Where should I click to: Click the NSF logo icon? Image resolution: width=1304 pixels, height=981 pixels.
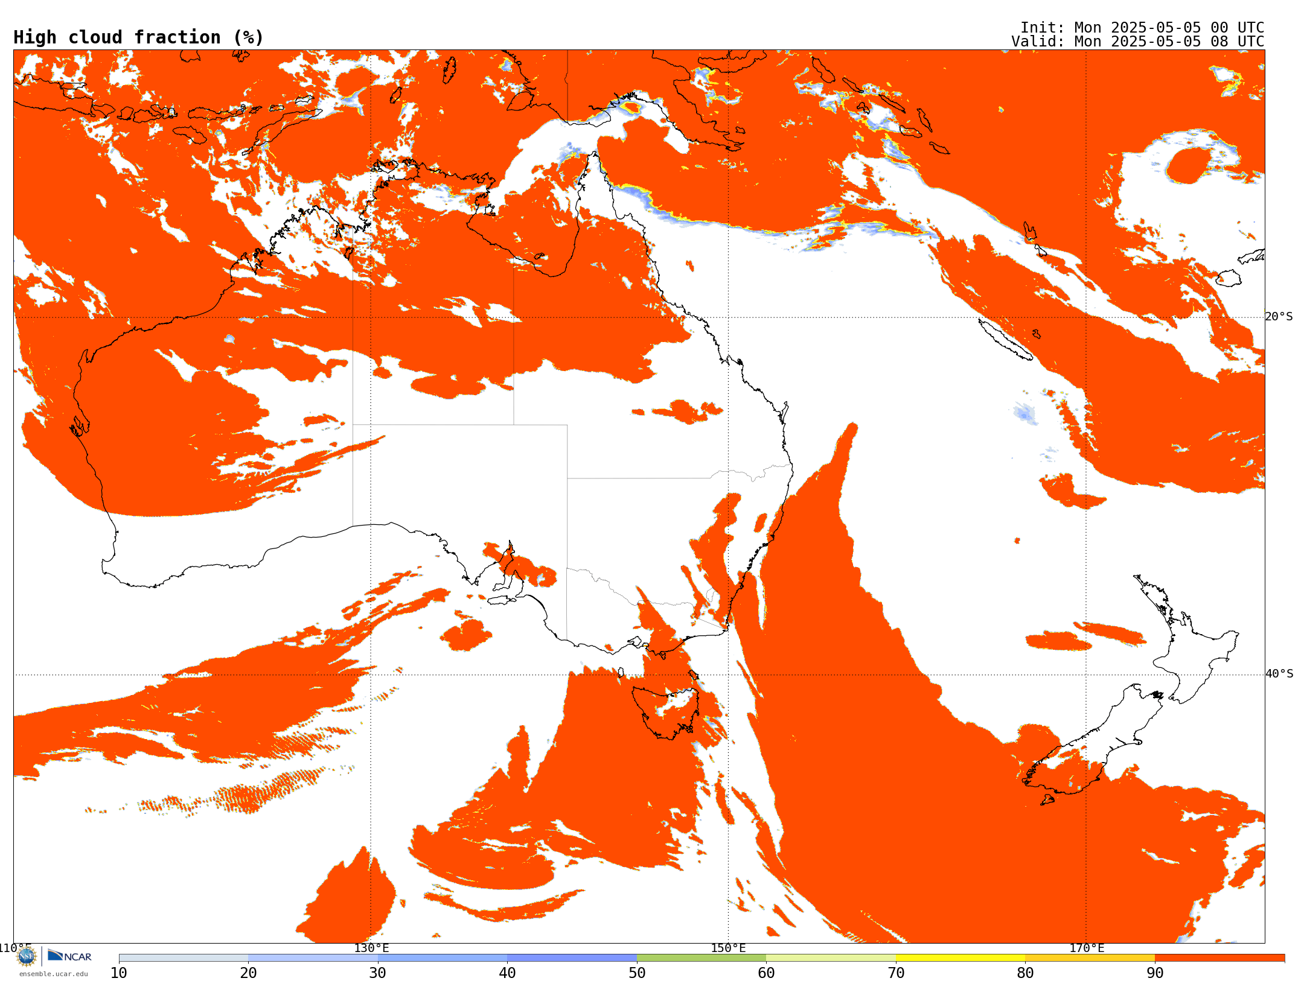coord(27,956)
